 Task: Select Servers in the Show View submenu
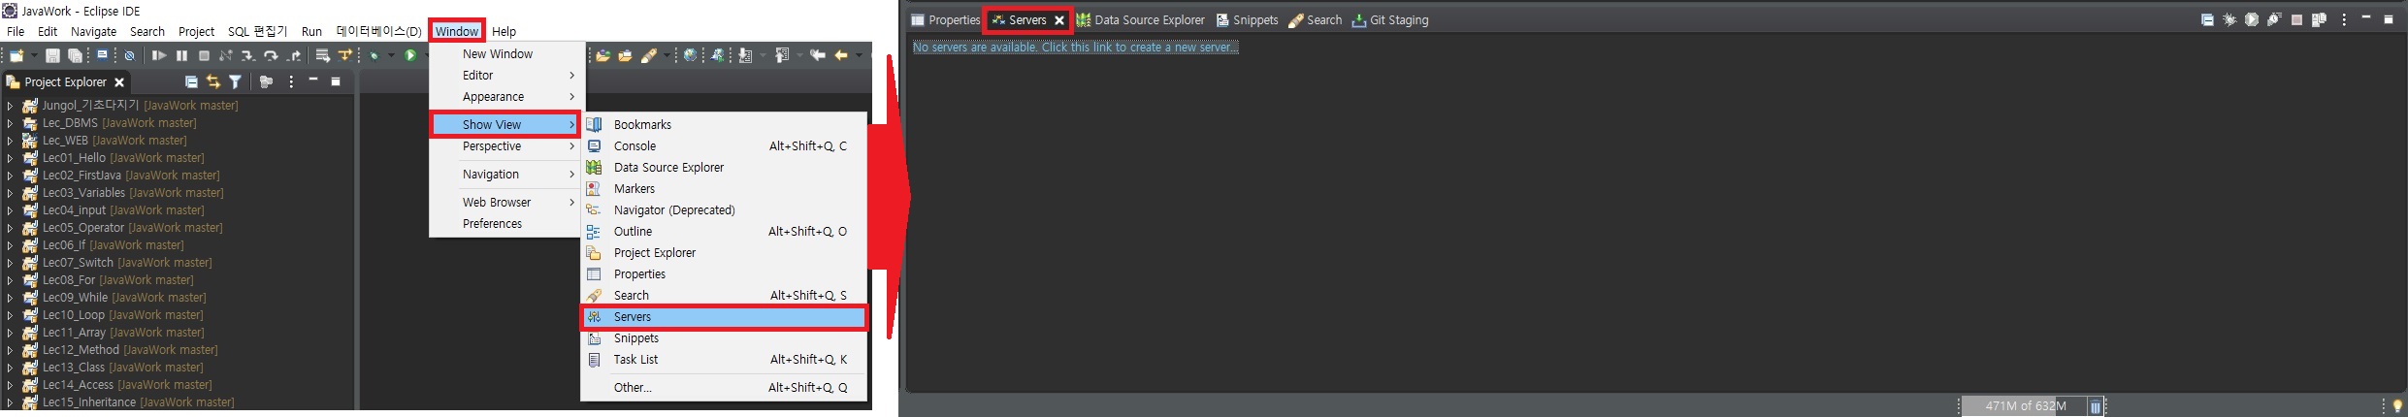(x=724, y=317)
